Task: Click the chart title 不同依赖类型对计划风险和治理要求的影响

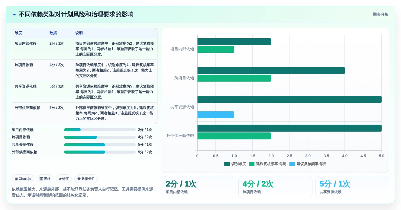Action: [x=76, y=14]
